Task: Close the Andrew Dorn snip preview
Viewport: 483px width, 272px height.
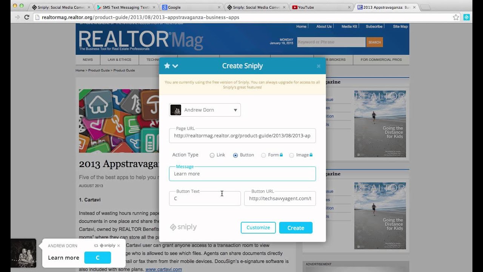Action: point(118,246)
